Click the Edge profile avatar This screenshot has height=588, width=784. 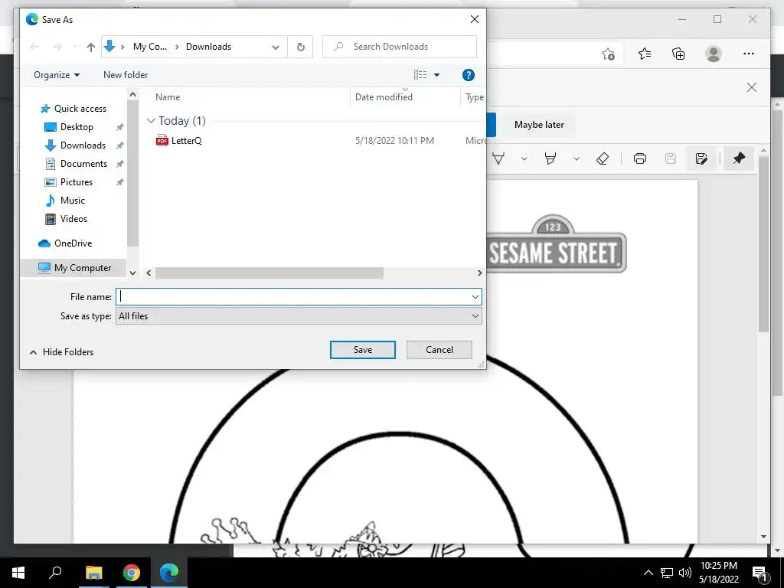click(714, 54)
